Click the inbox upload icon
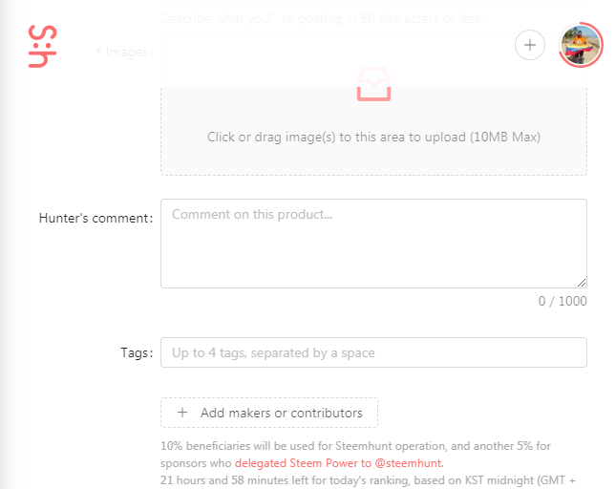The image size is (615, 489). (373, 84)
